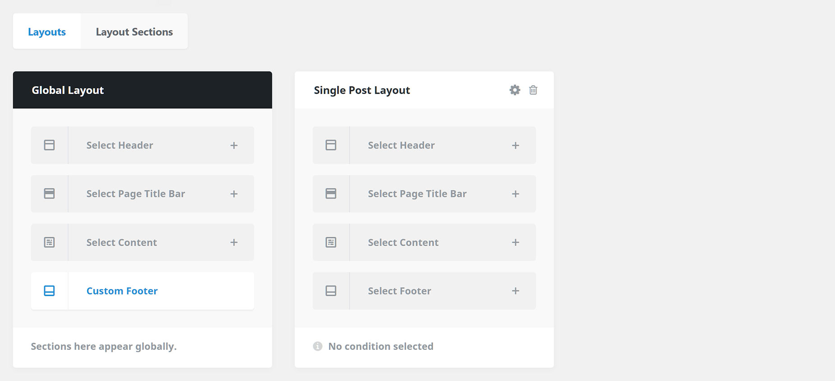This screenshot has width=835, height=381.
Task: Add content via plus in Single Post Layout
Action: [515, 242]
